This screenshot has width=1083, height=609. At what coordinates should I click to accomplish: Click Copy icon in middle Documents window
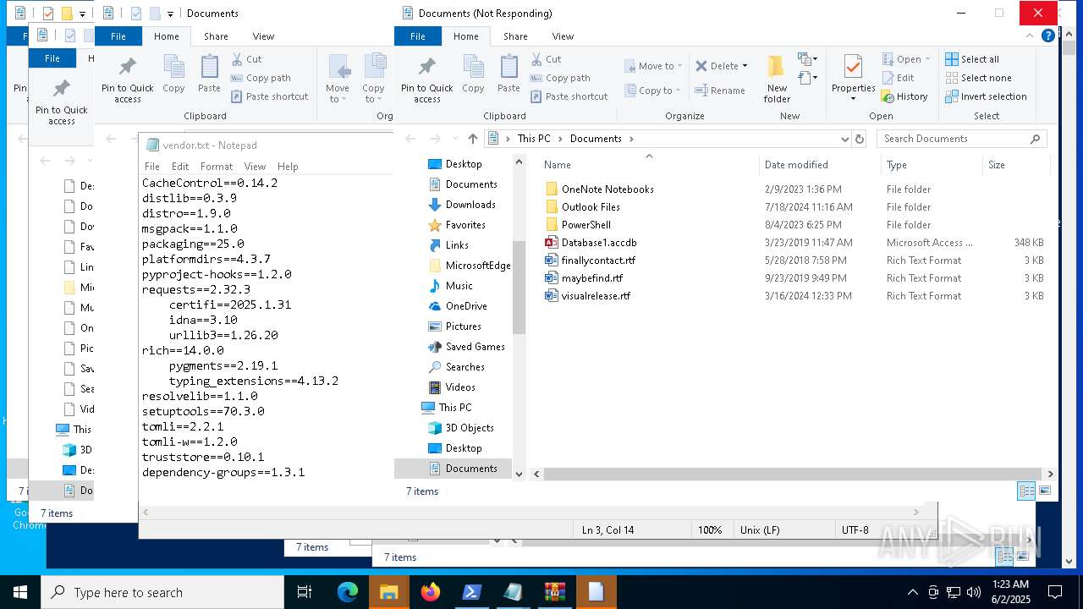click(x=173, y=74)
